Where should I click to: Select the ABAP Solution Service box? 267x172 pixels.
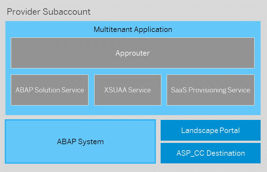[50, 90]
